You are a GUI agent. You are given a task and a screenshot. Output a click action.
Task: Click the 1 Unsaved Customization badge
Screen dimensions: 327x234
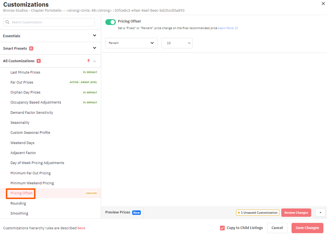coord(258,213)
